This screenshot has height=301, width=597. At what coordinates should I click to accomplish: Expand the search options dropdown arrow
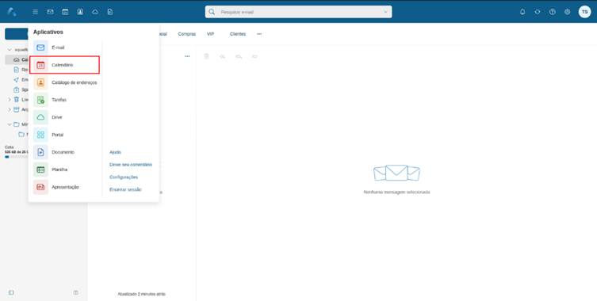pyautogui.click(x=385, y=12)
